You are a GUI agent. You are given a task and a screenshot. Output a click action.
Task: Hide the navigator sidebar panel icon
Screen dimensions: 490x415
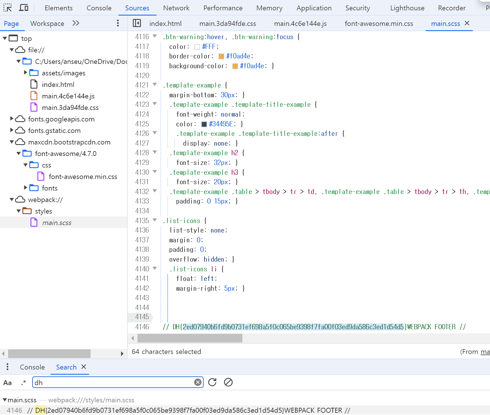[137, 23]
